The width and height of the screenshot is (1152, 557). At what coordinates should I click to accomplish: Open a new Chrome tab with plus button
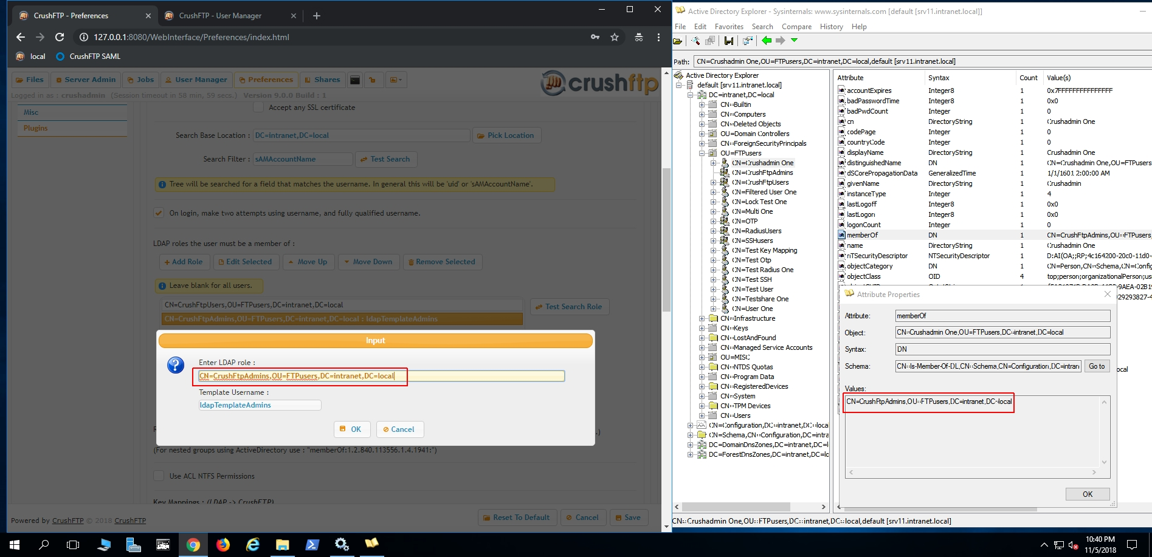coord(316,16)
